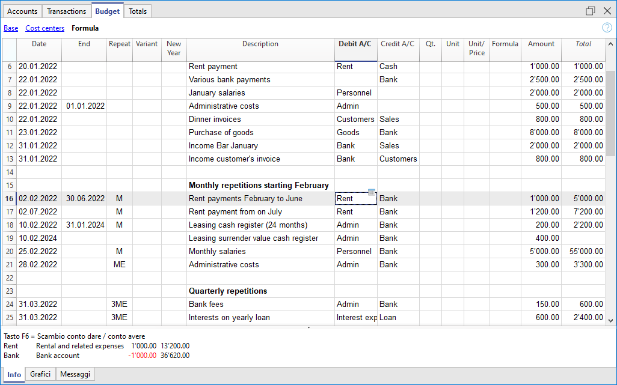Open the Messaggi tab
This screenshot has height=385, width=617.
(x=75, y=374)
